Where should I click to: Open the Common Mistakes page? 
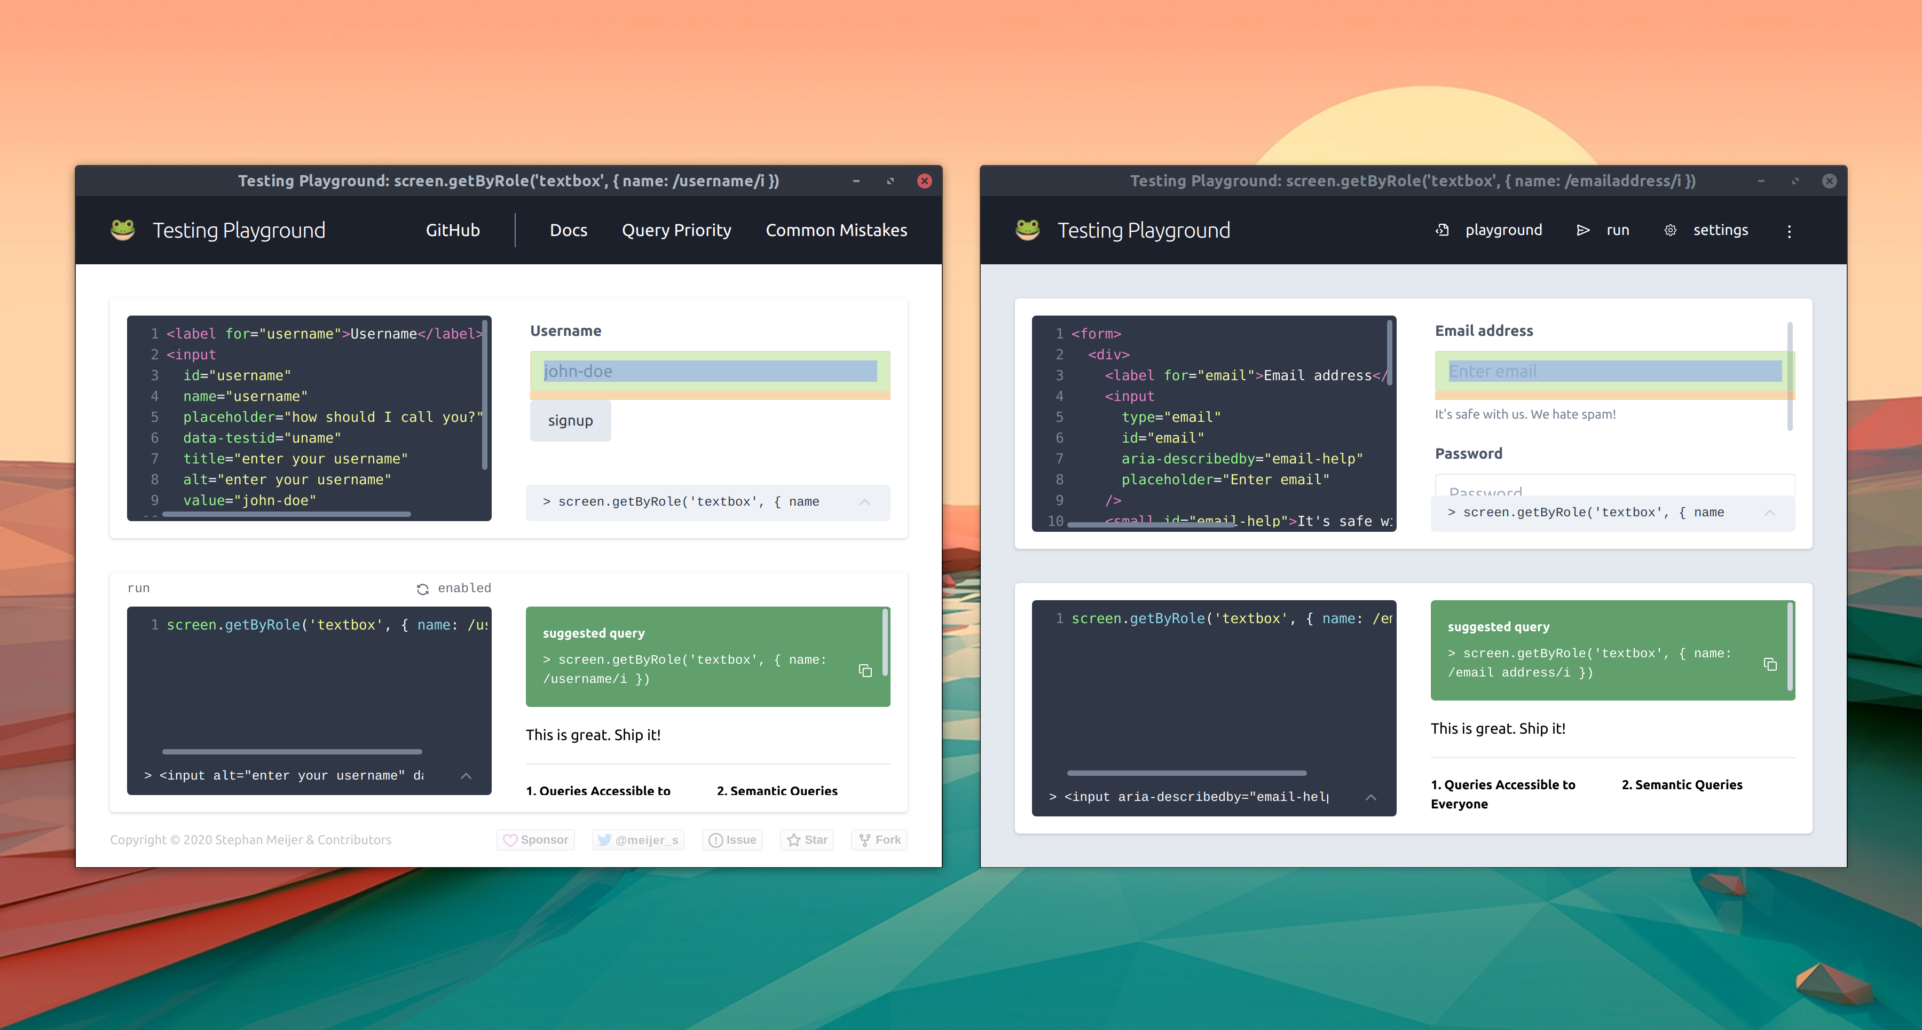click(x=837, y=230)
